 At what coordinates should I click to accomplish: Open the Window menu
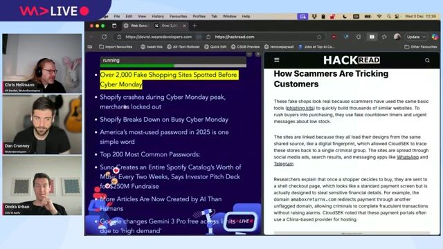coord(229,17)
